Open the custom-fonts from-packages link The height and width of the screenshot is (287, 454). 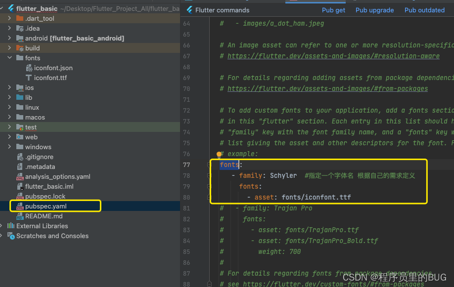coord(333,284)
